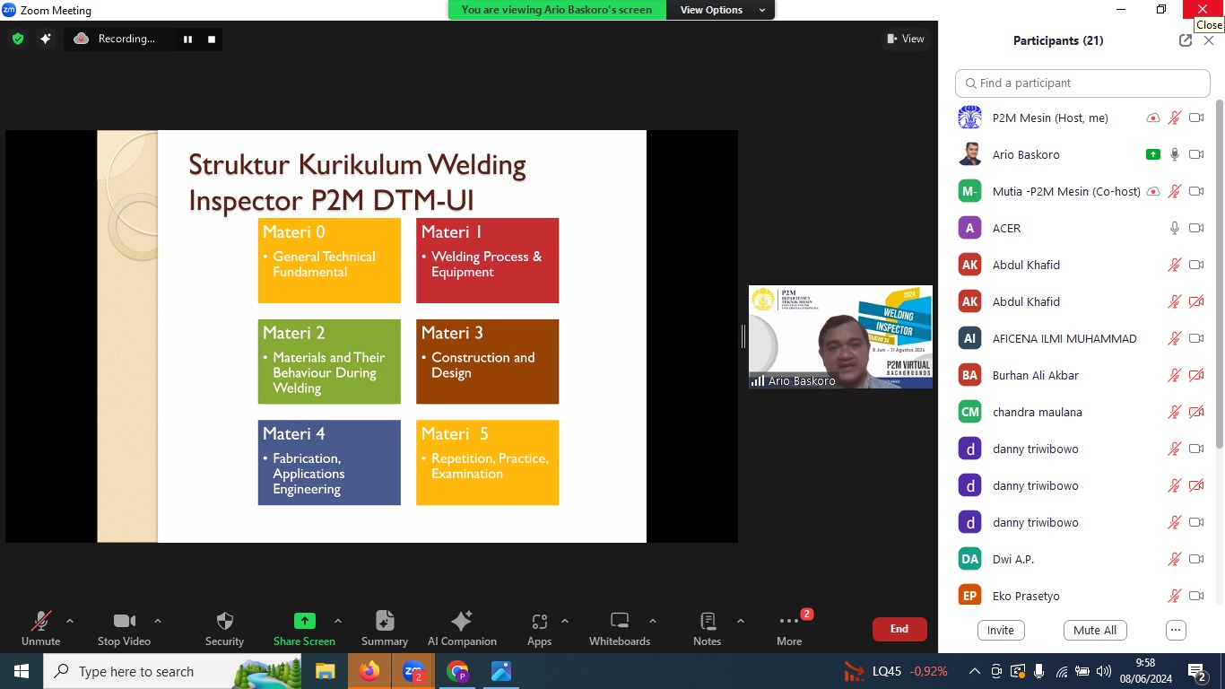
Task: Toggle the microphone icon for ACER
Action: click(x=1175, y=228)
